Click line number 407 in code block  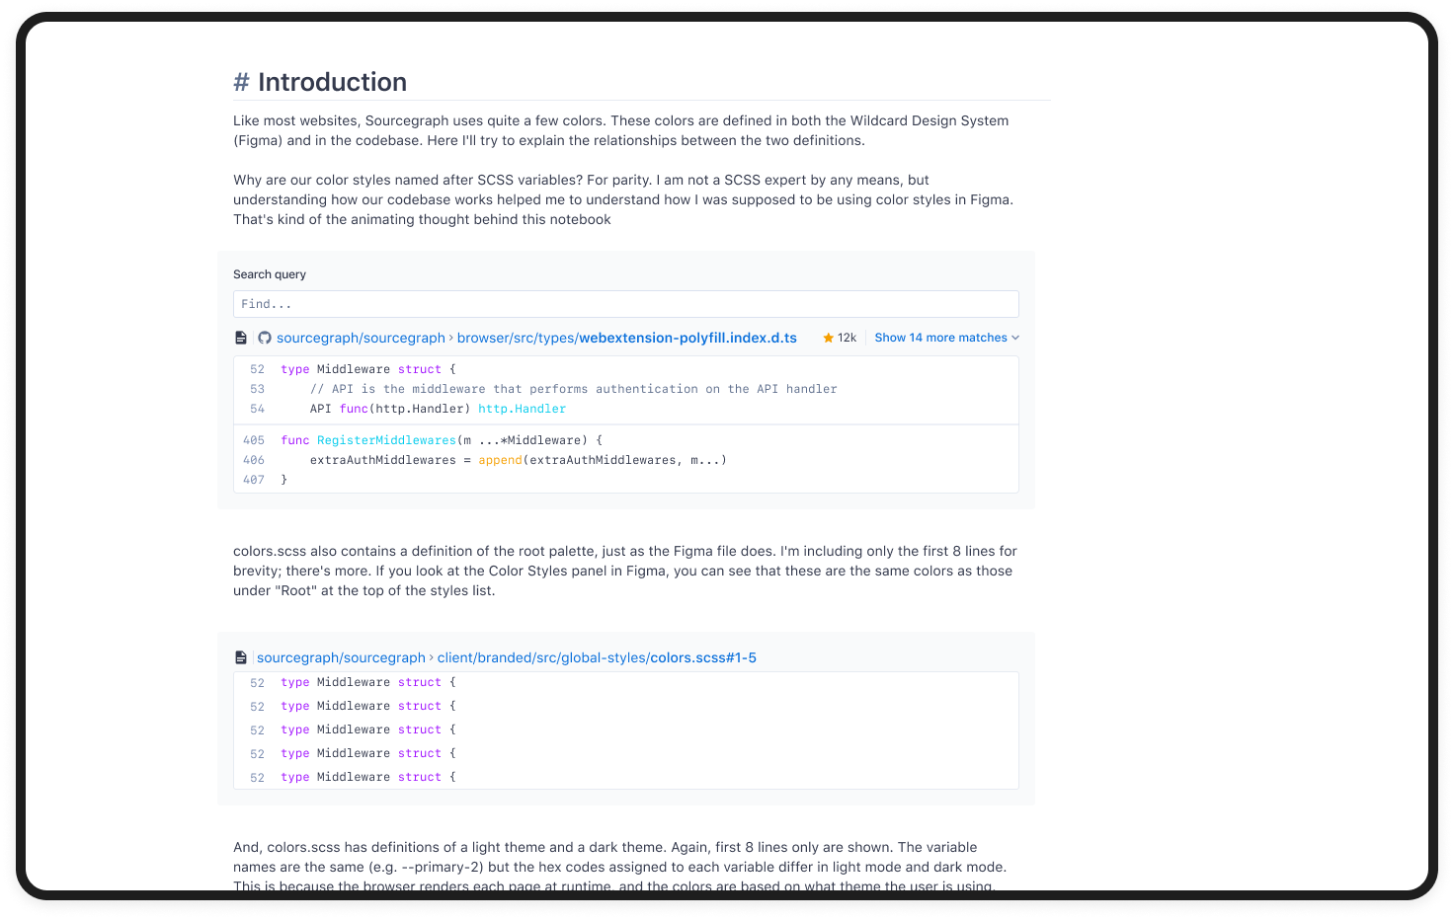point(254,480)
